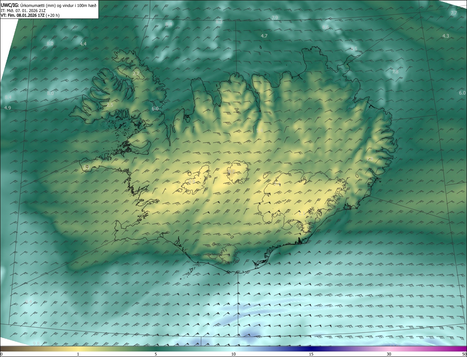Click the 8.3 value label on the map
This screenshot has width=467, height=357.
click(x=219, y=22)
